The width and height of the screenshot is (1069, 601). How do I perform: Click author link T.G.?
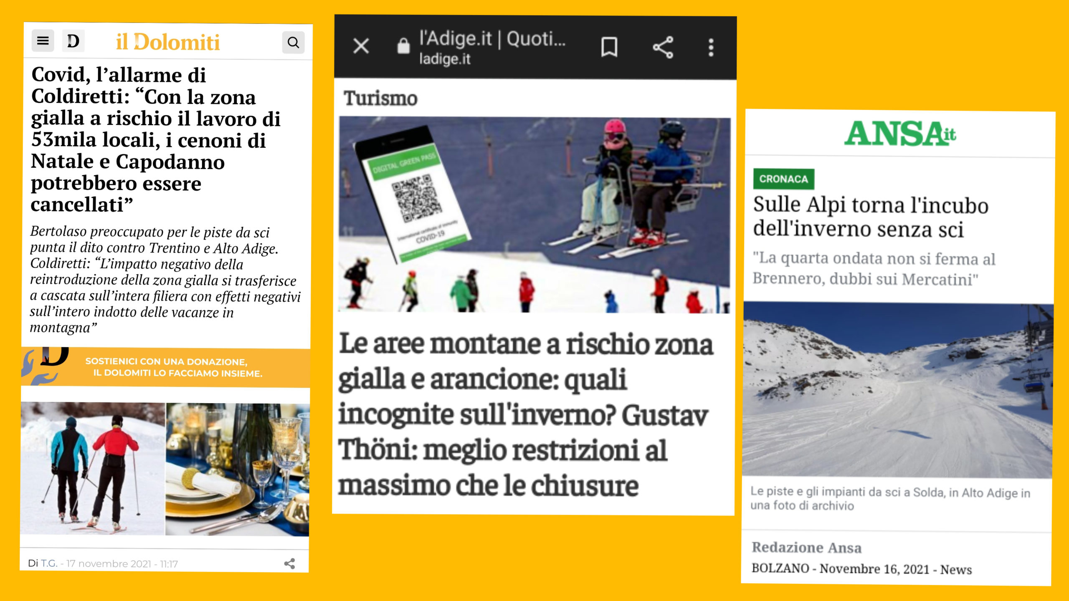tap(49, 563)
